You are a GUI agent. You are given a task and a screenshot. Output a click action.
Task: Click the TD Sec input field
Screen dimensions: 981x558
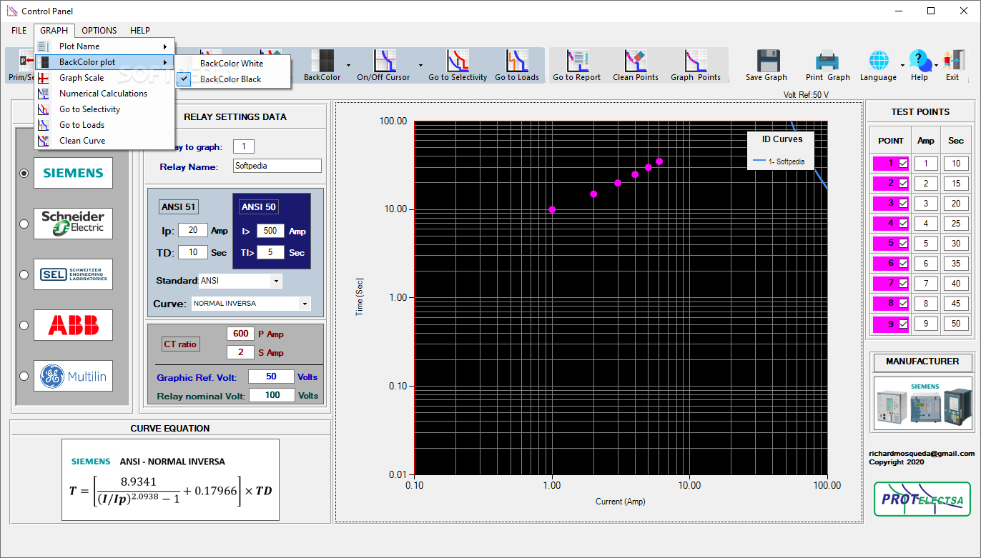tap(193, 252)
